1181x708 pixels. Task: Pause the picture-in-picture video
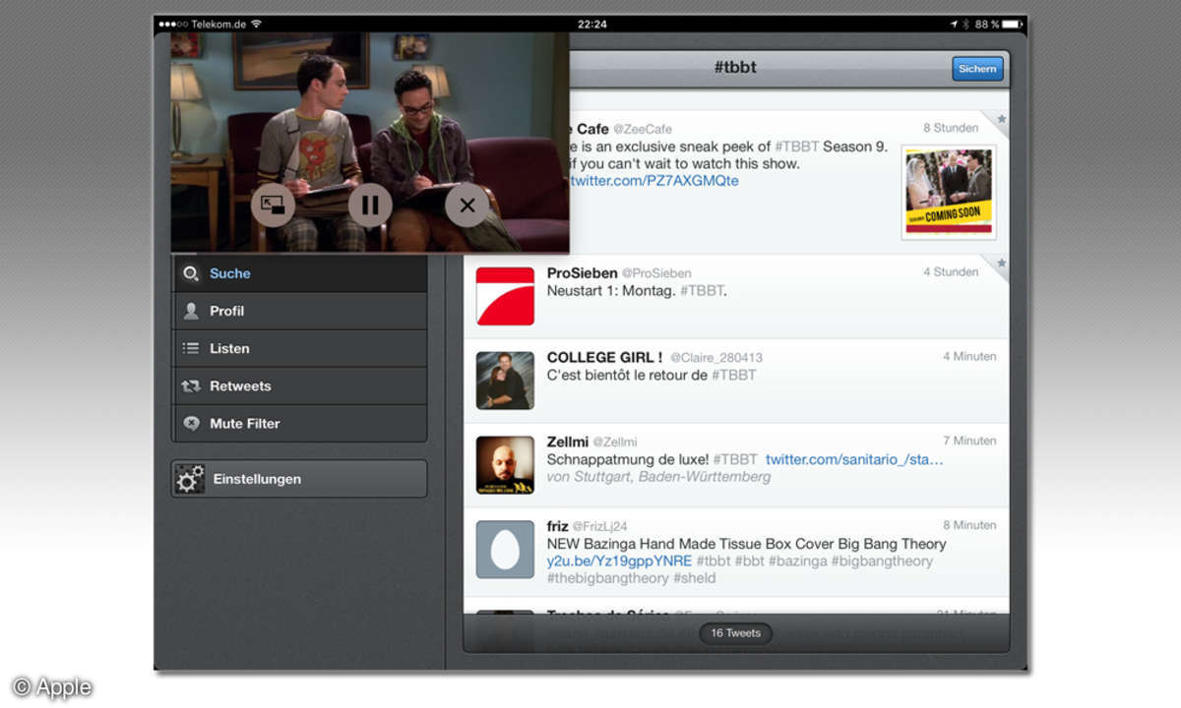click(370, 206)
